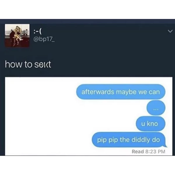Click the "8:23 PM" timestamp
Screen dimensions: 175x175
155,151
